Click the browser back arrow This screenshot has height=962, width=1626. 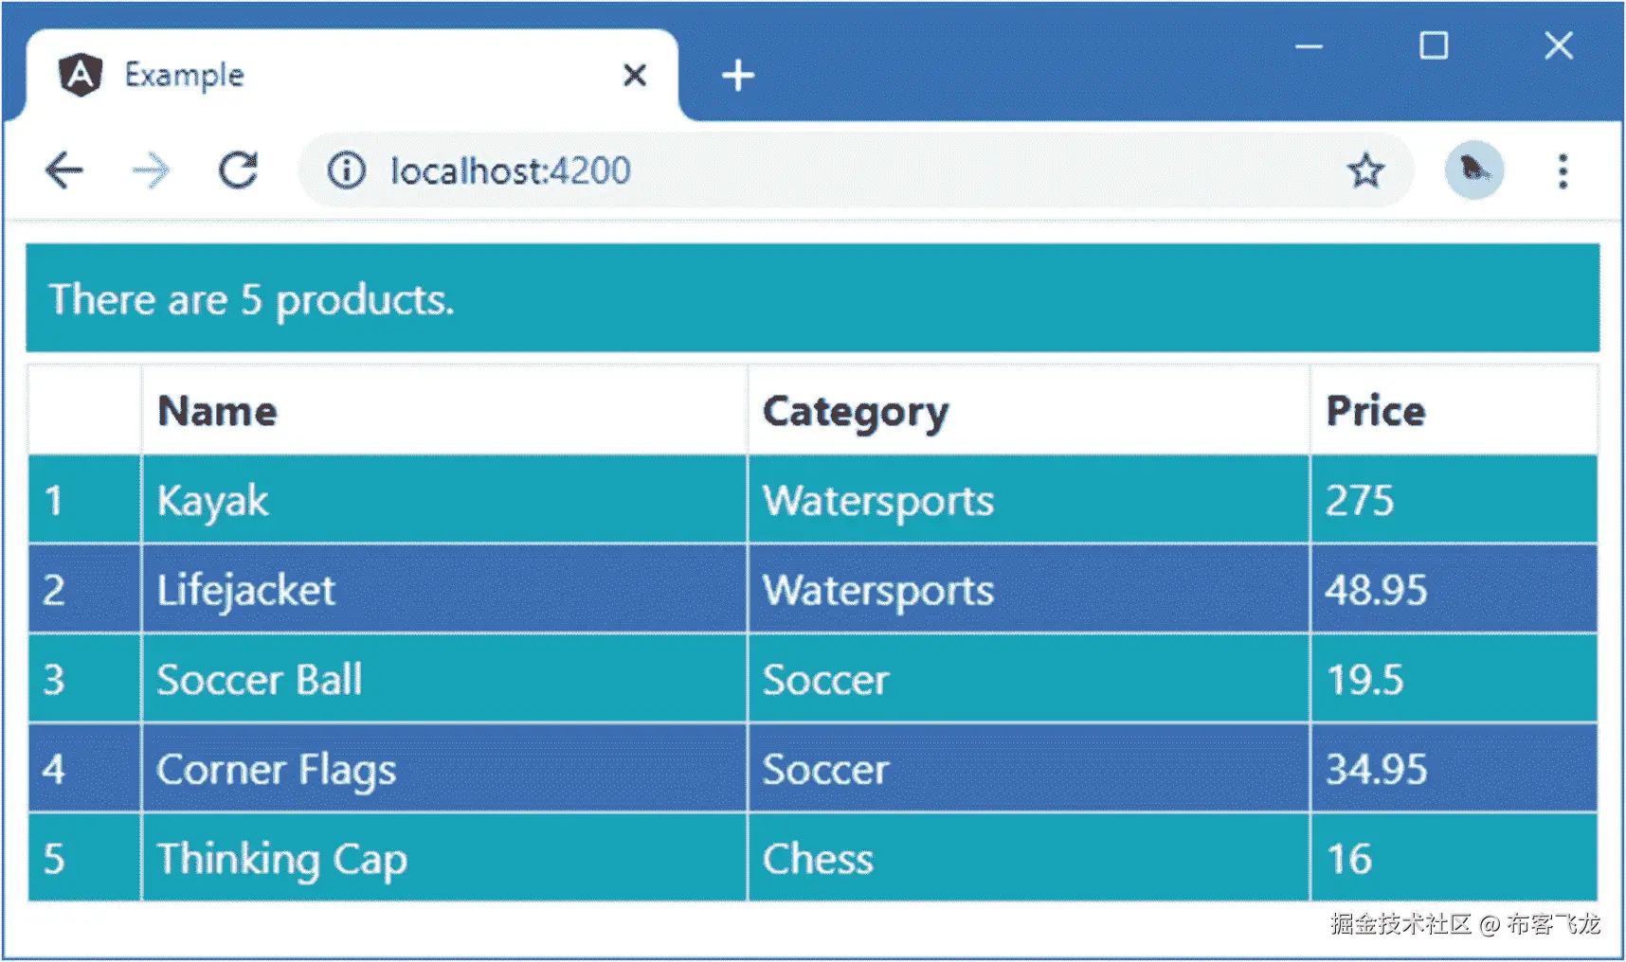click(64, 171)
